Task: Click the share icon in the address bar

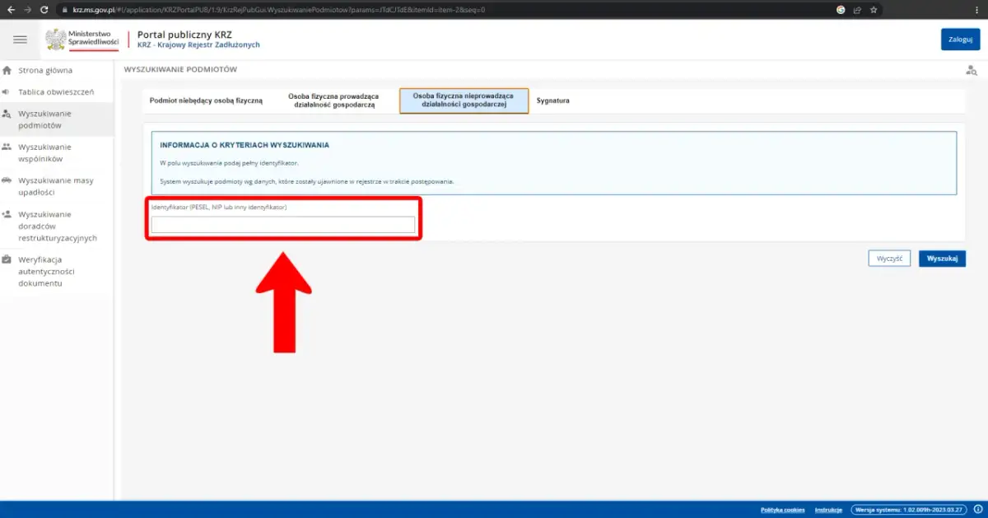Action: [x=857, y=10]
